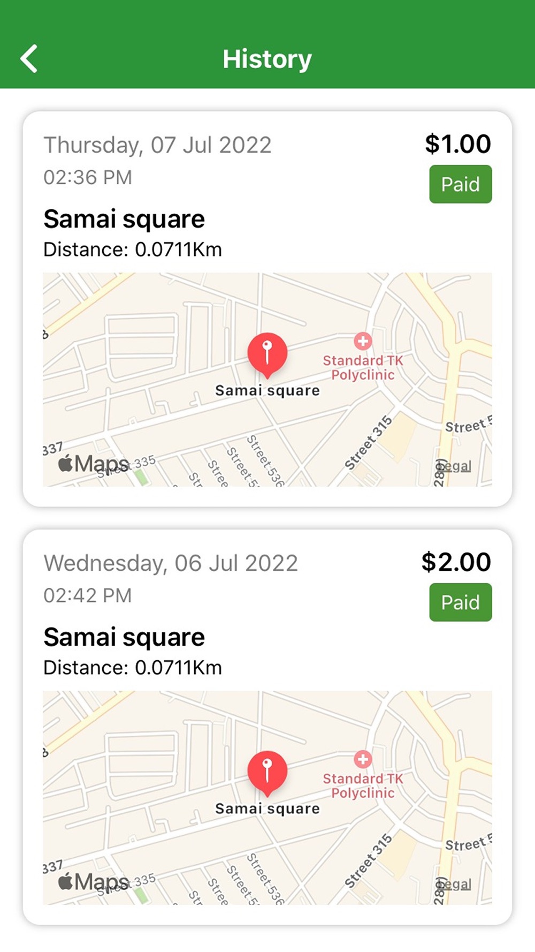Tap the History header title
Viewport: 535px width, 952px height.
[x=267, y=59]
